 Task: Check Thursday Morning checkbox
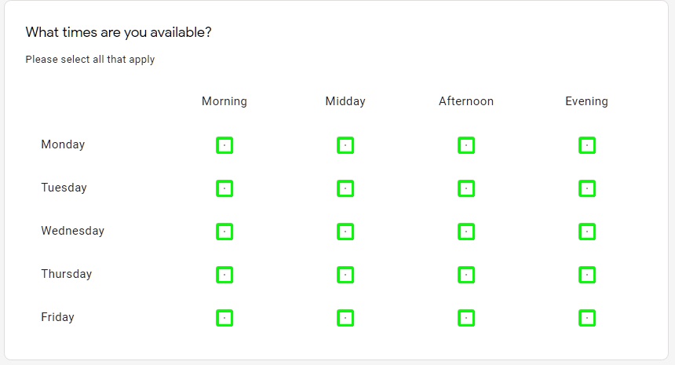(224, 275)
